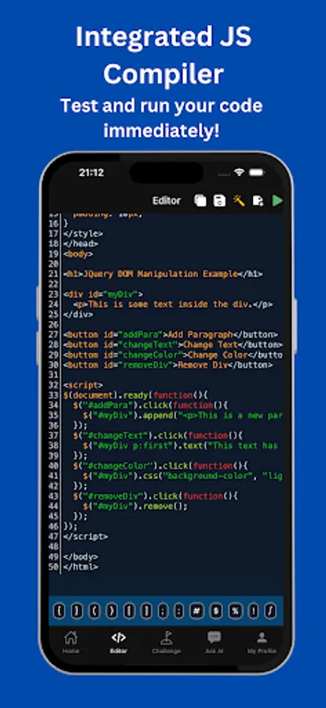
Task: Tap the "#myDiv p:first" text line
Action: (x=182, y=446)
